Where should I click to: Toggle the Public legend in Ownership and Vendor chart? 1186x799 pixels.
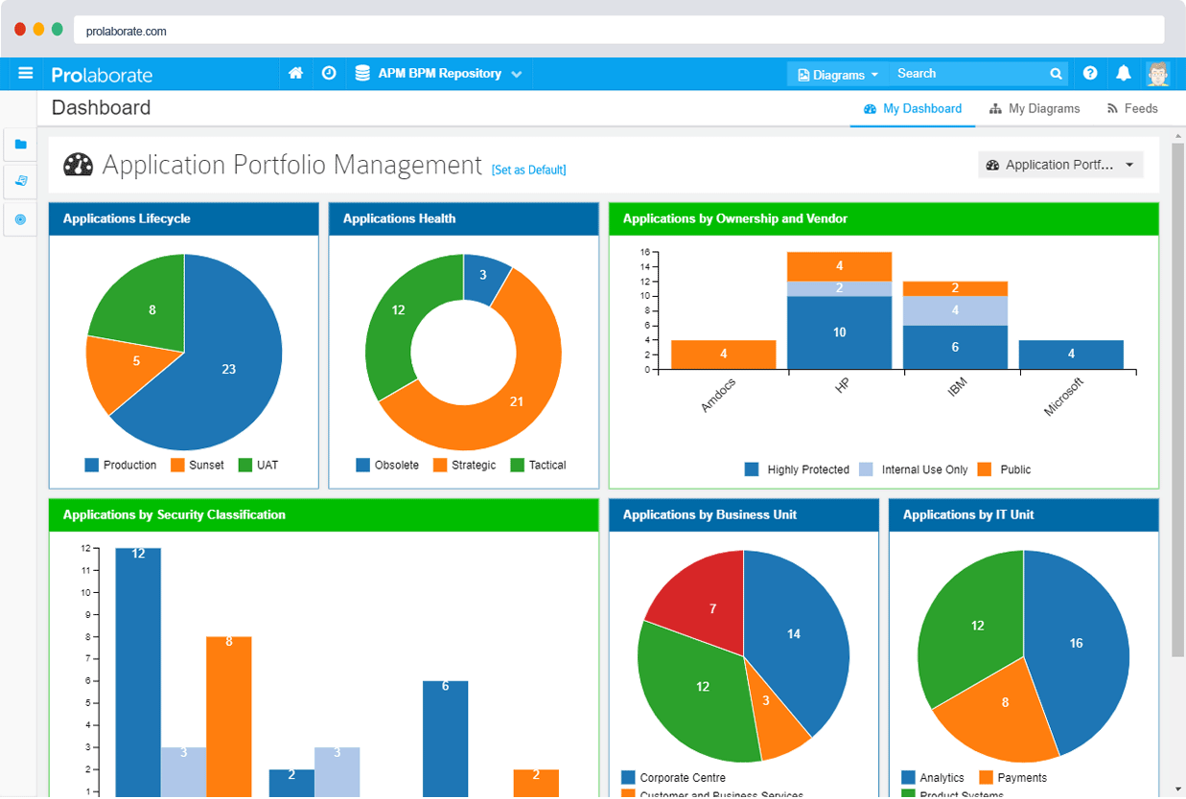(x=1005, y=469)
